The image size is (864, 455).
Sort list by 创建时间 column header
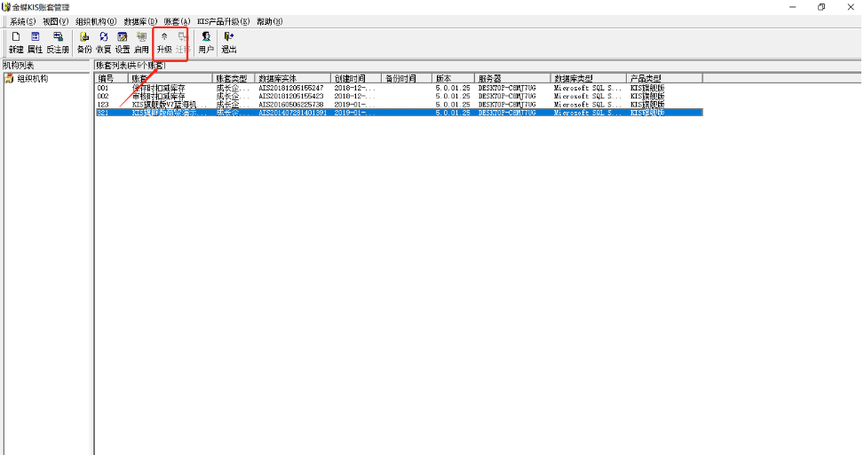356,79
